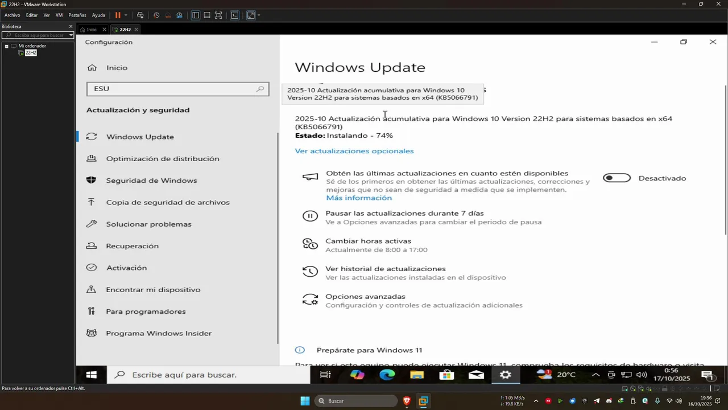Image resolution: width=728 pixels, height=410 pixels.
Task: Click the Más información link
Action: pos(359,198)
